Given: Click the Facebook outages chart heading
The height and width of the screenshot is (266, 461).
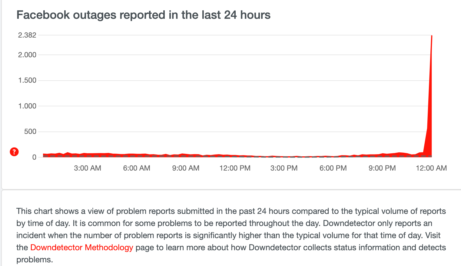Looking at the screenshot, I should point(144,15).
